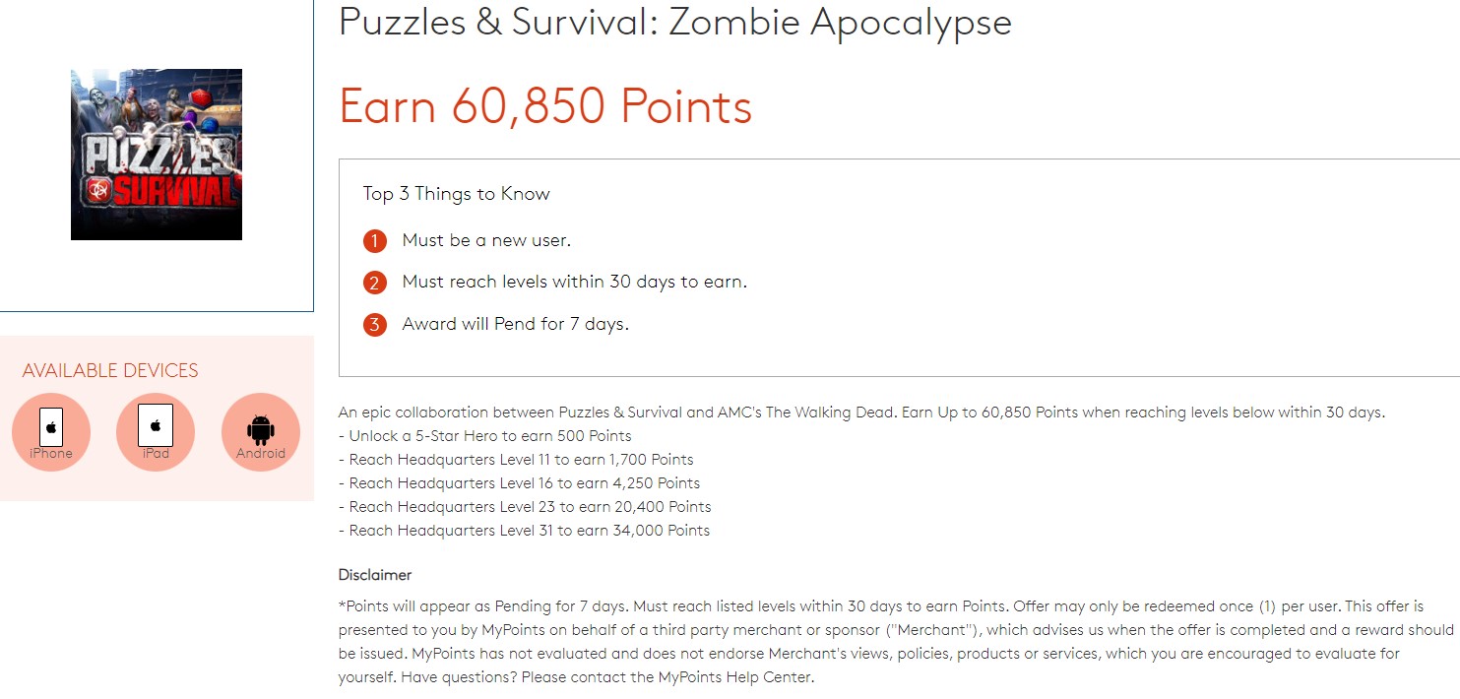Click the Disclaimer heading
1460x699 pixels.
coord(374,574)
